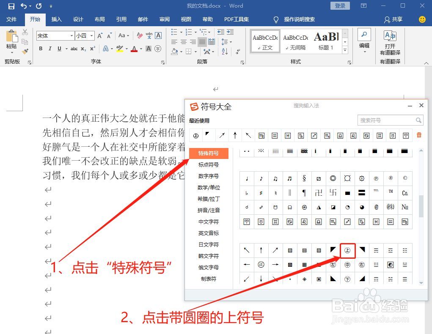The height and width of the screenshot is (334, 432).
Task: Toggle italic formatting
Action: 49,49
